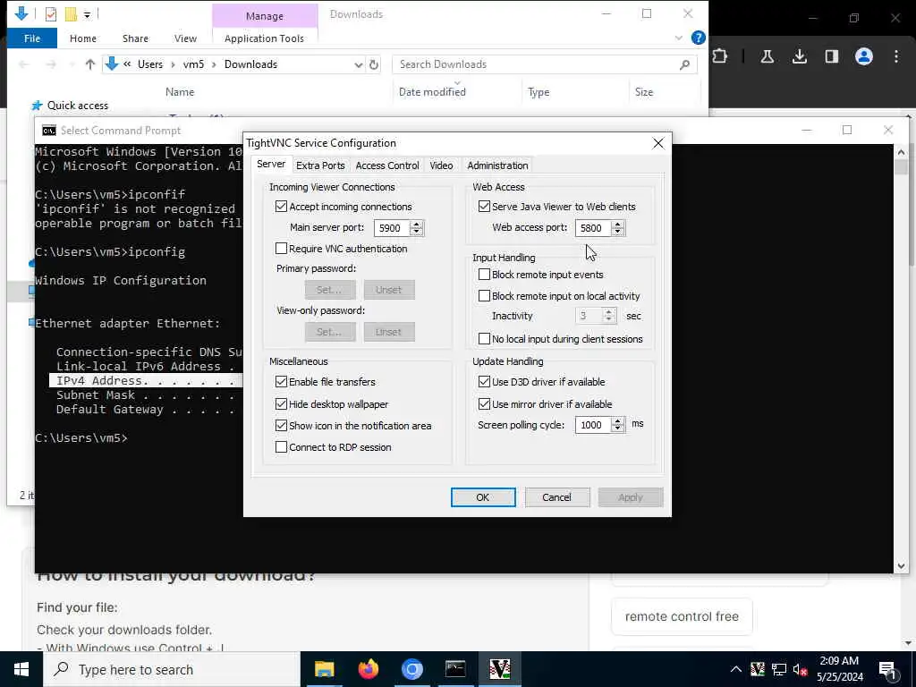Switch to the Extra Ports tab
The image size is (916, 687).
point(320,165)
